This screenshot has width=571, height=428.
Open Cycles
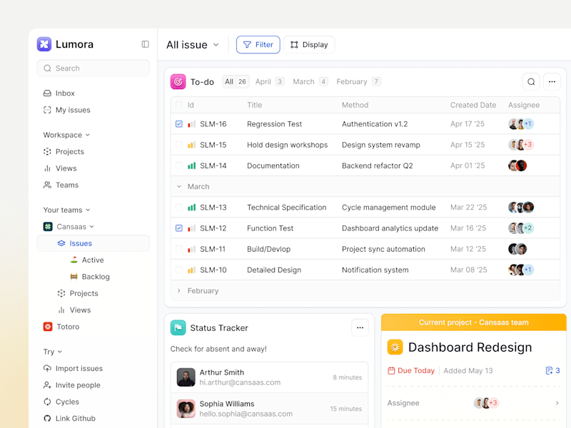pyautogui.click(x=61, y=402)
